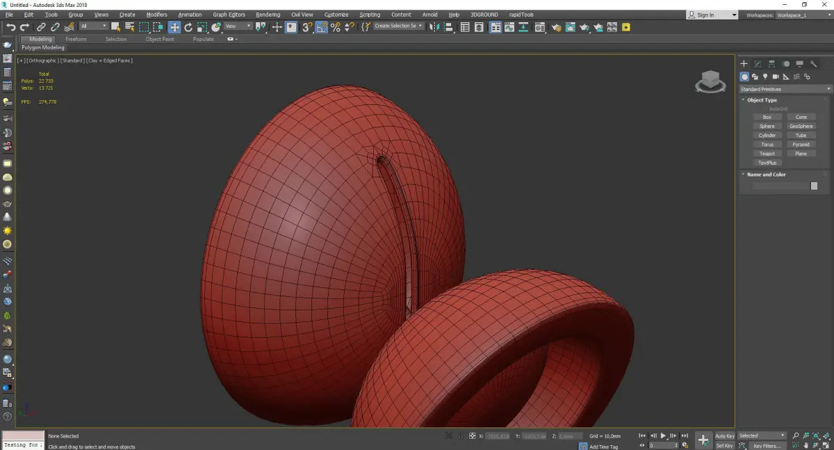Viewport: 834px width, 450px height.
Task: Open Standard Primitives category dropdown
Action: tap(785, 89)
